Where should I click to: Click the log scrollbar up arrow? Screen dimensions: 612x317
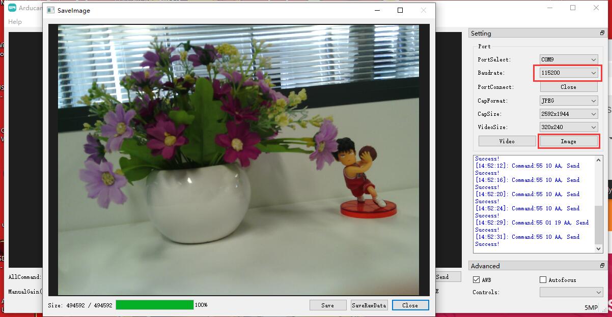tap(599, 159)
